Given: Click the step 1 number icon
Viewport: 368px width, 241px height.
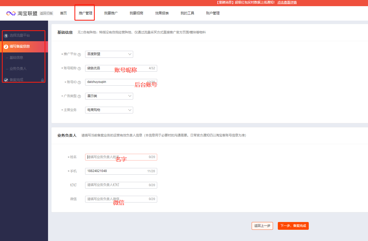Looking at the screenshot, I should (6, 36).
